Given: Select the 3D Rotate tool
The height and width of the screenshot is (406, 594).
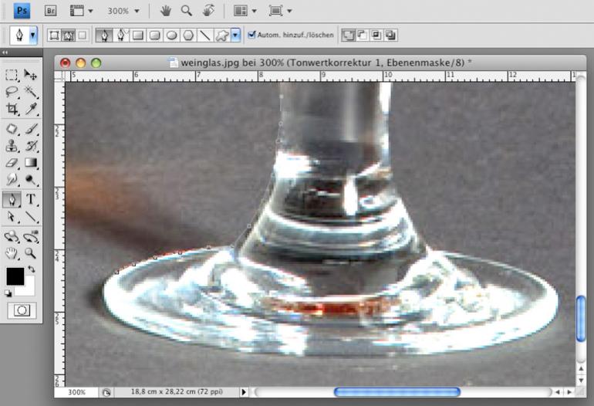Looking at the screenshot, I should coord(12,237).
